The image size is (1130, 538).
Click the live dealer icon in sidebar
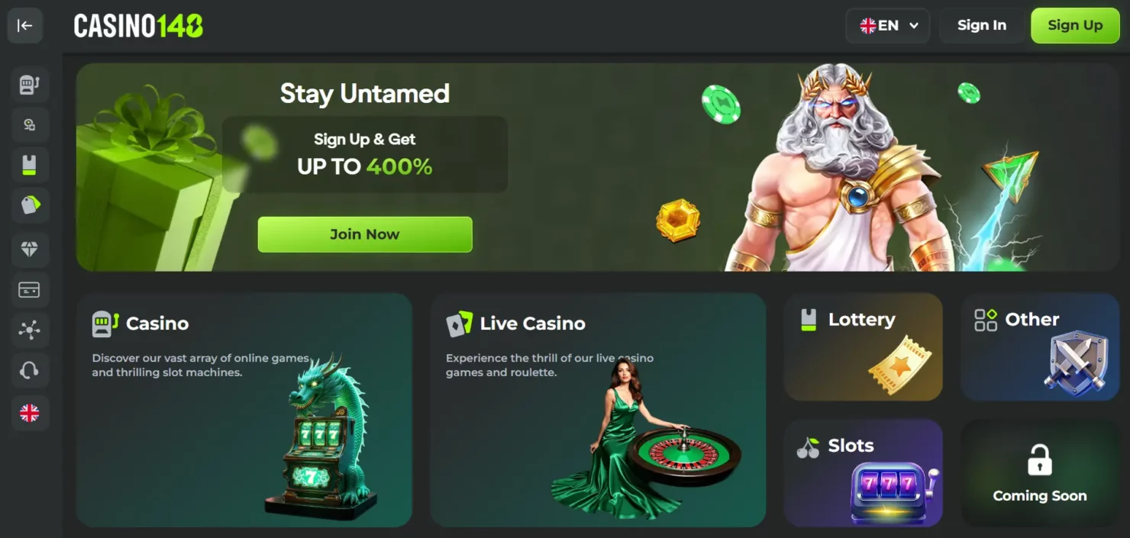point(30,124)
